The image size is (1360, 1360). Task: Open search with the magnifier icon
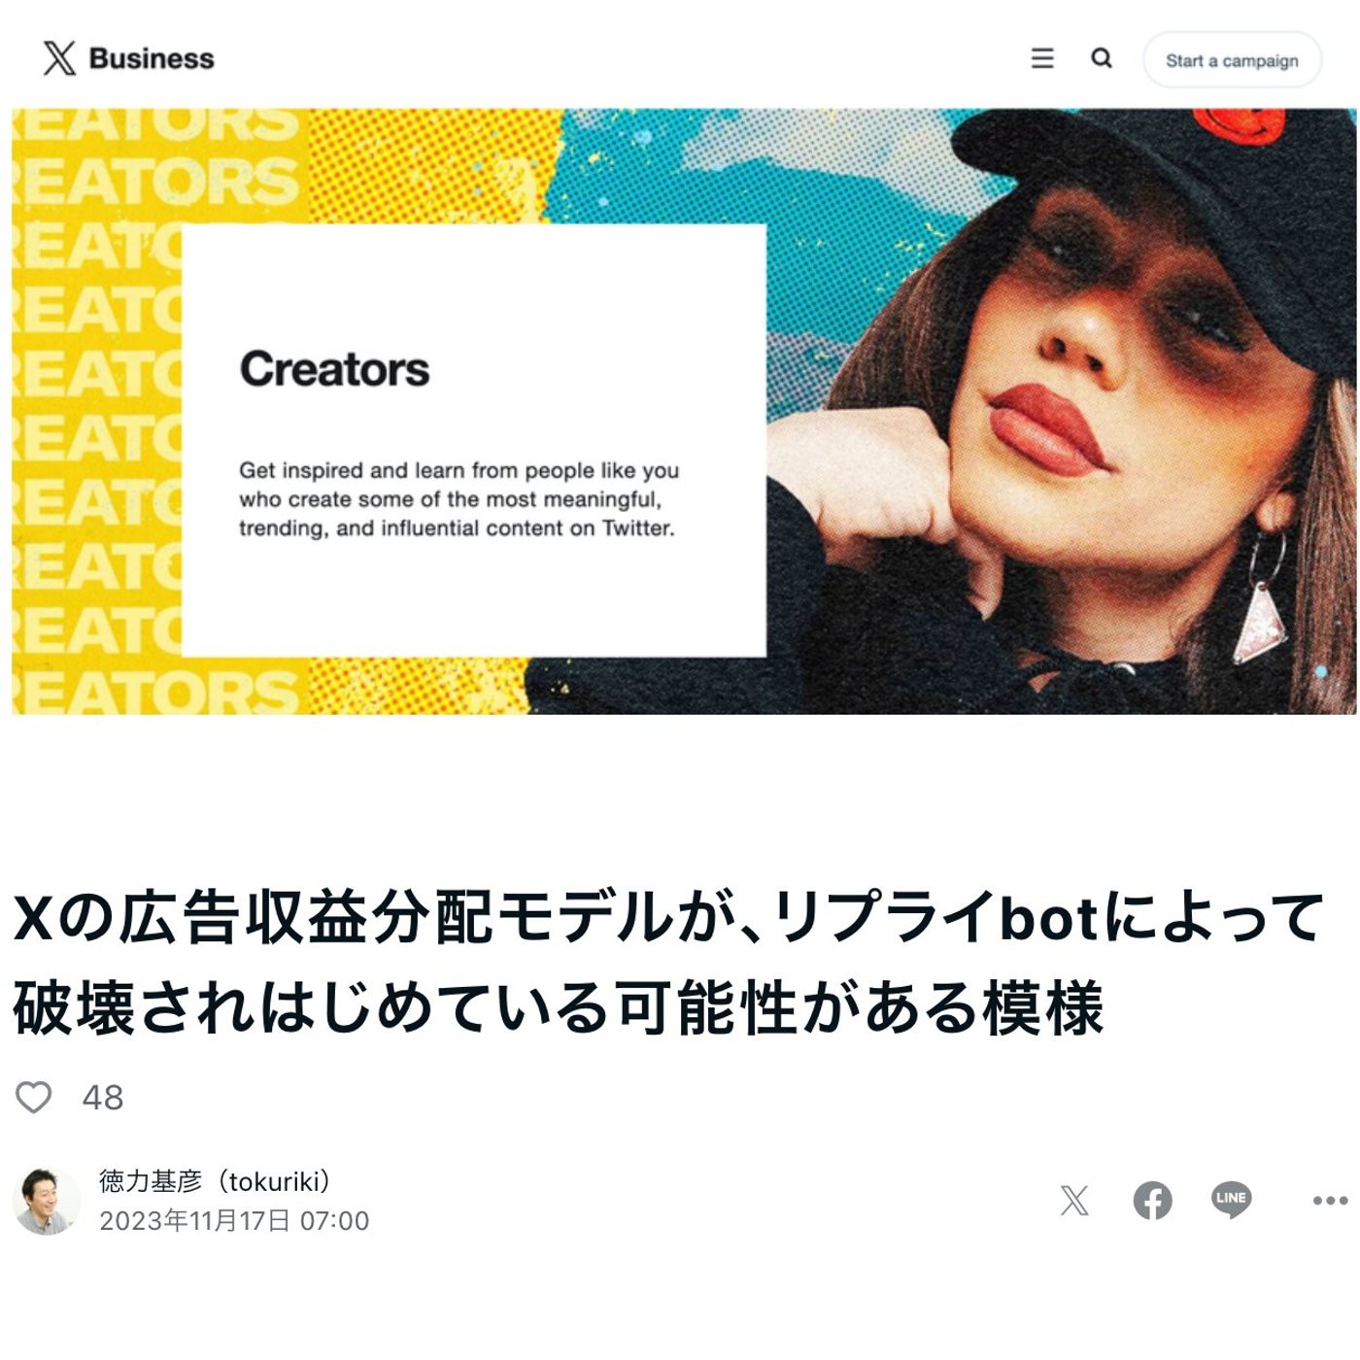[x=1101, y=58]
